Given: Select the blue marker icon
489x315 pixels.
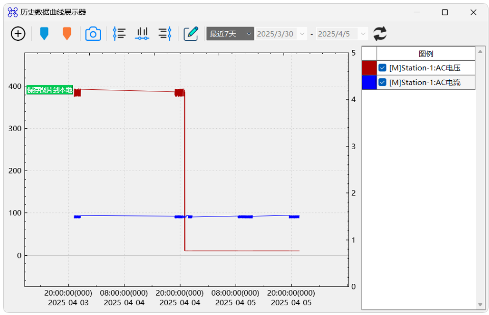Looking at the screenshot, I should point(44,33).
